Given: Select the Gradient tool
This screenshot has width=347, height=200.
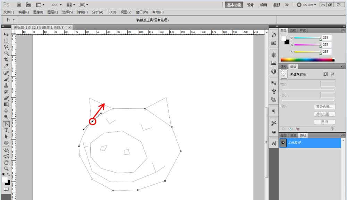Looking at the screenshot, I should pyautogui.click(x=6, y=104).
